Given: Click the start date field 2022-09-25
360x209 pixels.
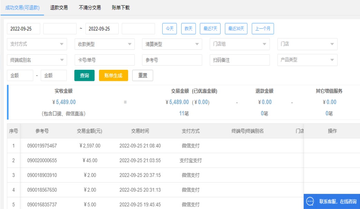Looking at the screenshot, I should point(23,29).
